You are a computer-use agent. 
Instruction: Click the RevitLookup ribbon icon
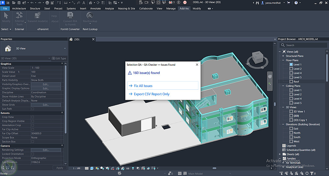click(x=90, y=16)
